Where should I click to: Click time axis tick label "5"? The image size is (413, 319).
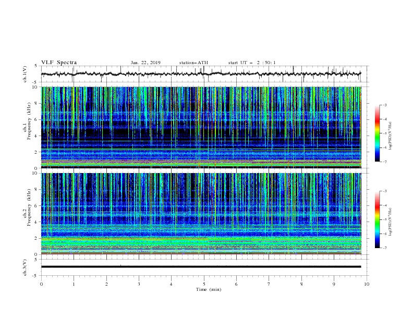[x=204, y=284]
